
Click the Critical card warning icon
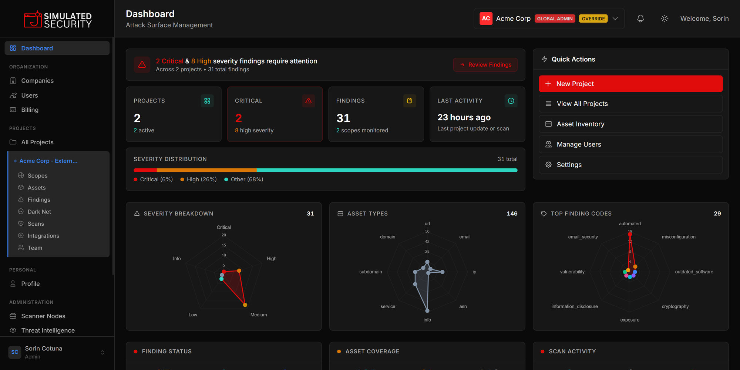(x=309, y=101)
